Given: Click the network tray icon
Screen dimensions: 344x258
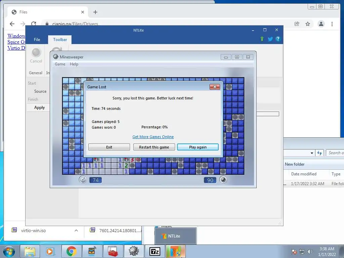Looking at the screenshot, I should [x=302, y=252].
